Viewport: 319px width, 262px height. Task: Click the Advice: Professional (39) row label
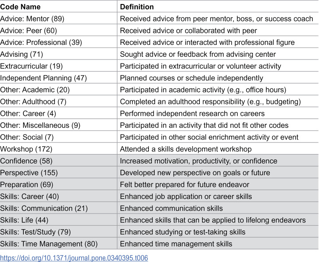(x=41, y=42)
